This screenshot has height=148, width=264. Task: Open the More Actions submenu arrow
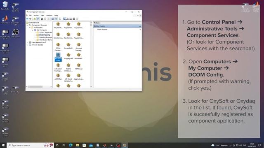pos(140,29)
